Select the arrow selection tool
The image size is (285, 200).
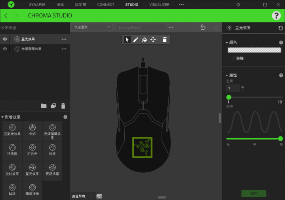pyautogui.click(x=127, y=40)
